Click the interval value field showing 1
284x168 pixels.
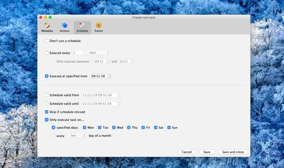click(x=78, y=52)
